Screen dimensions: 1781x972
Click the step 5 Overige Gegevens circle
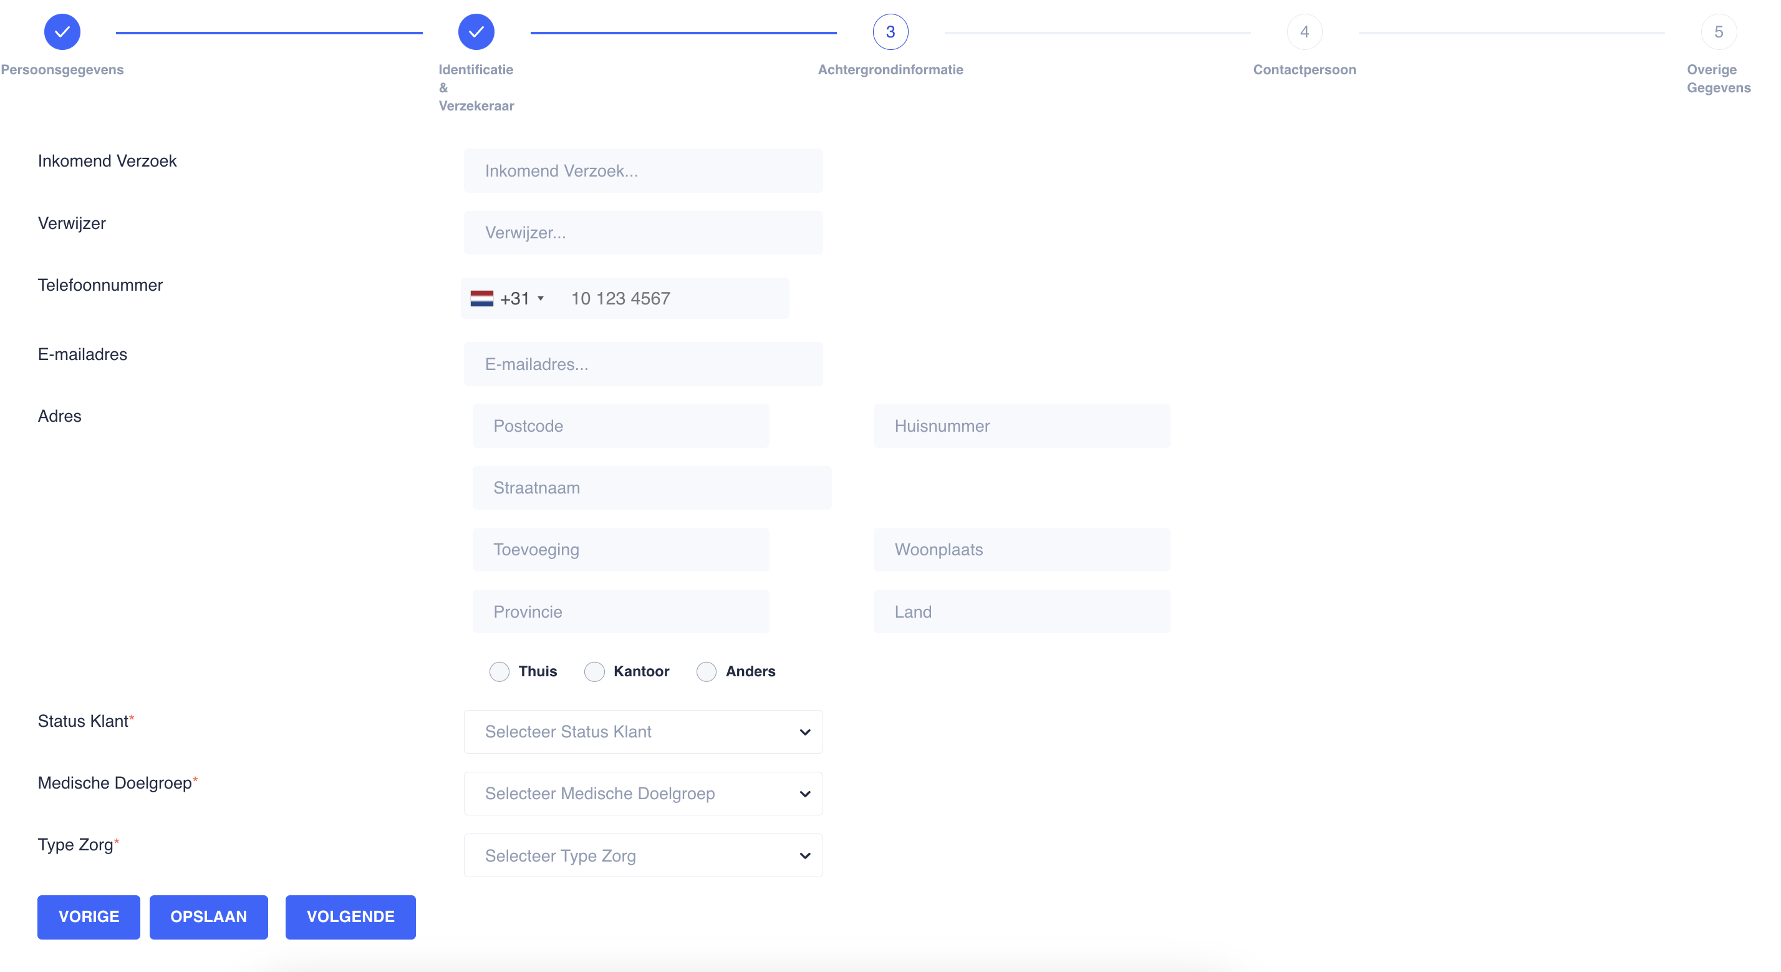click(x=1718, y=32)
